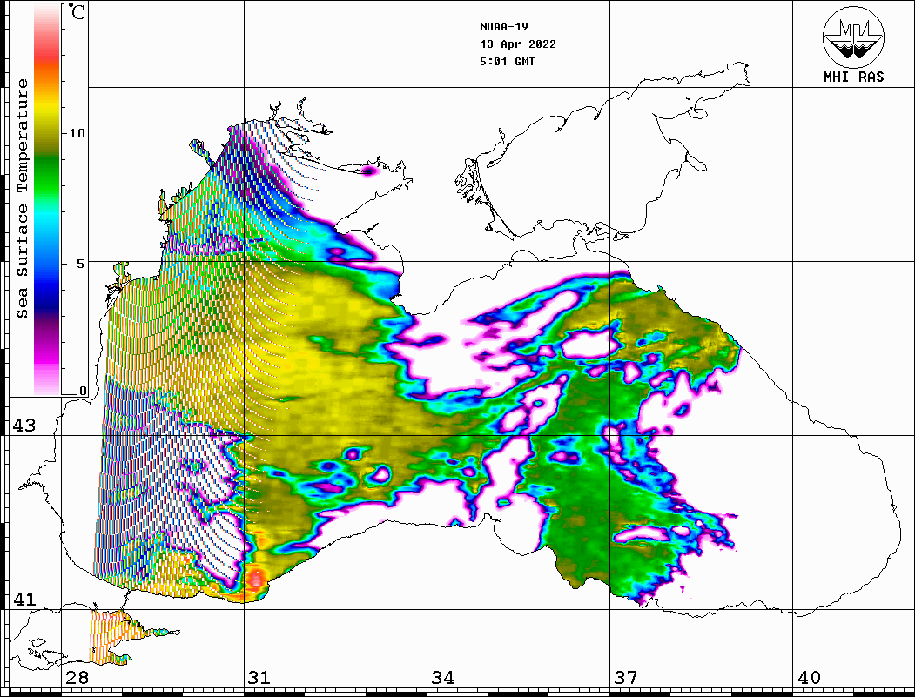915x697 pixels.
Task: Click the temperature color scale bar
Action: [x=47, y=200]
